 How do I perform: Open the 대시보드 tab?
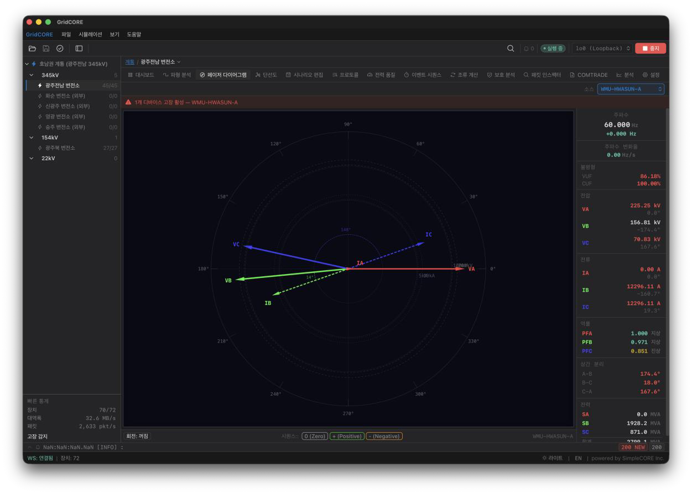141,75
